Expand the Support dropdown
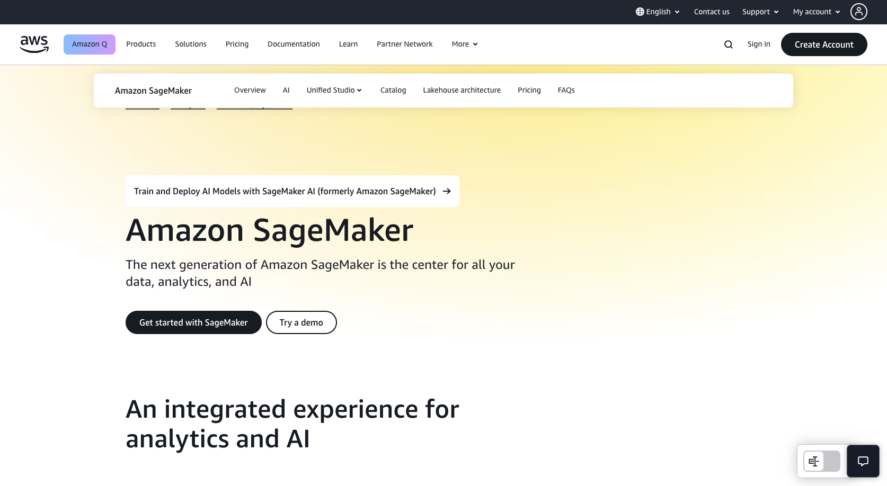The image size is (887, 486). tap(760, 12)
